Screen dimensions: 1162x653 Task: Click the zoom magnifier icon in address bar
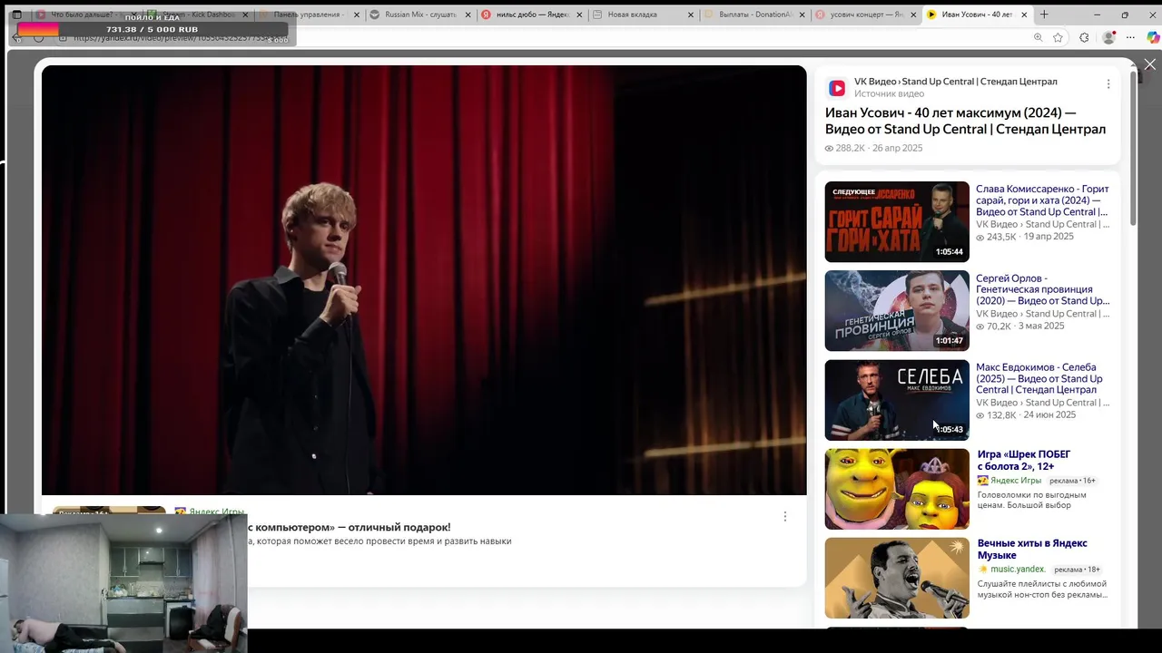coord(1038,37)
